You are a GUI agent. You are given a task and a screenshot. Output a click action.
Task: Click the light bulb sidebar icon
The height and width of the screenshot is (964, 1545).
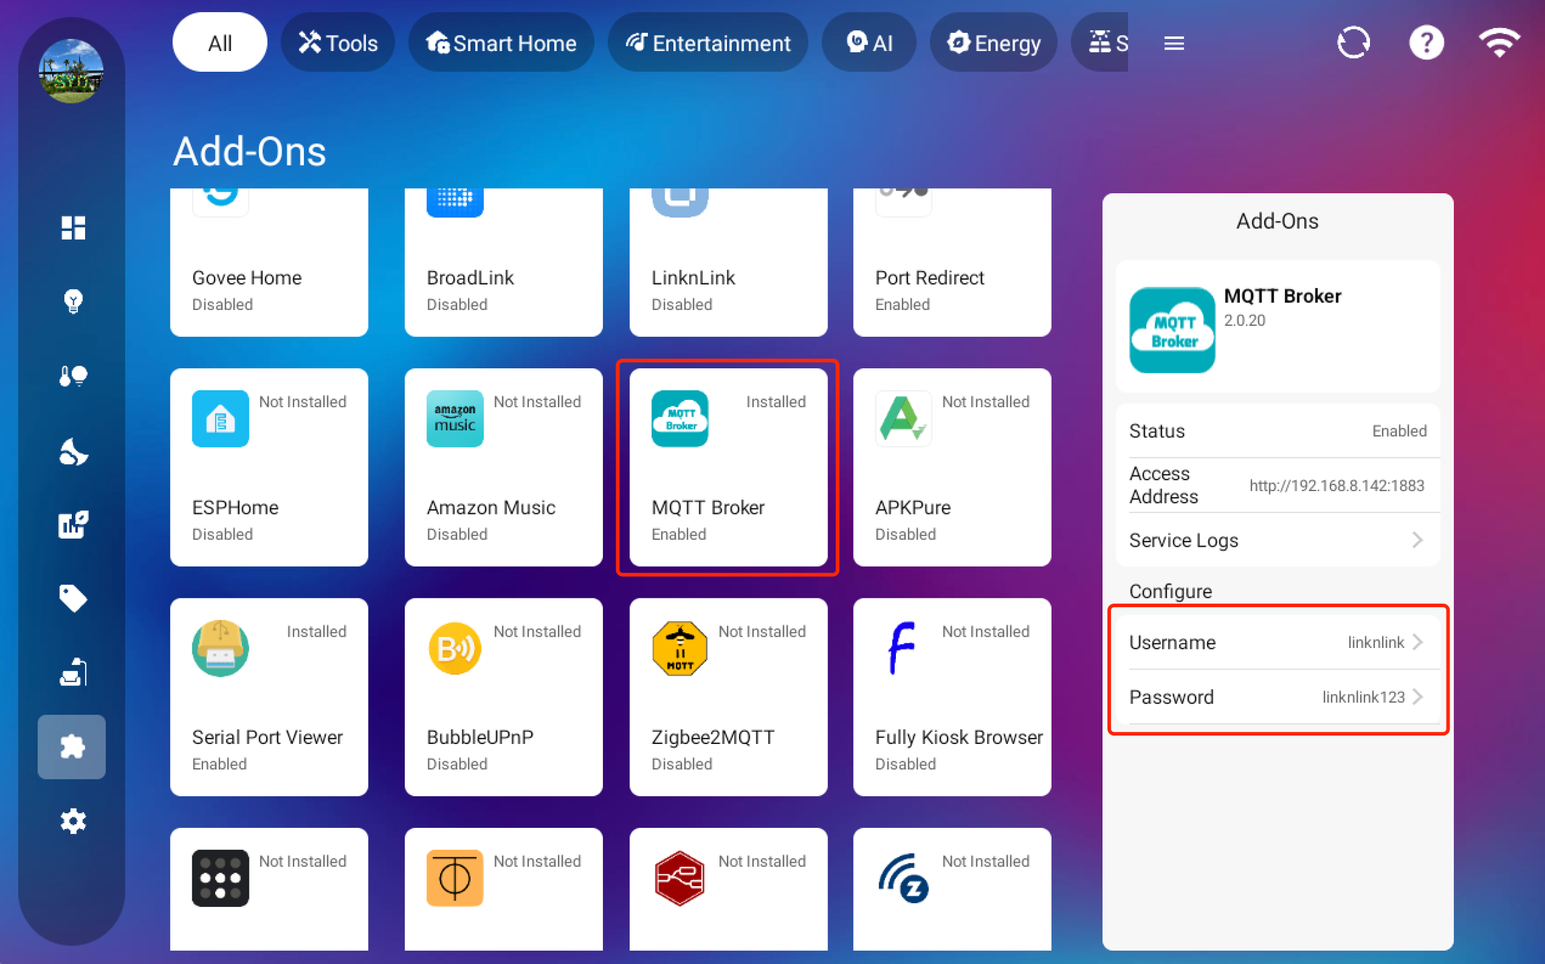click(72, 301)
